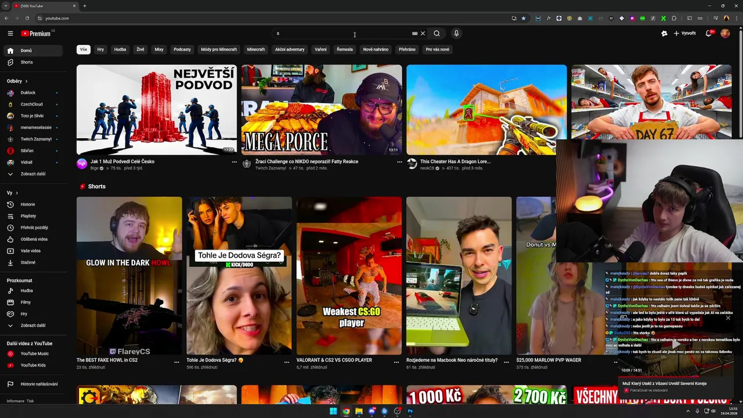Expand Zobrazit další under subscriptions
This screenshot has height=418, width=743.
33,174
